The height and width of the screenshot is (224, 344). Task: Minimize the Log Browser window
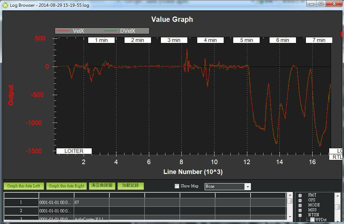click(312, 4)
